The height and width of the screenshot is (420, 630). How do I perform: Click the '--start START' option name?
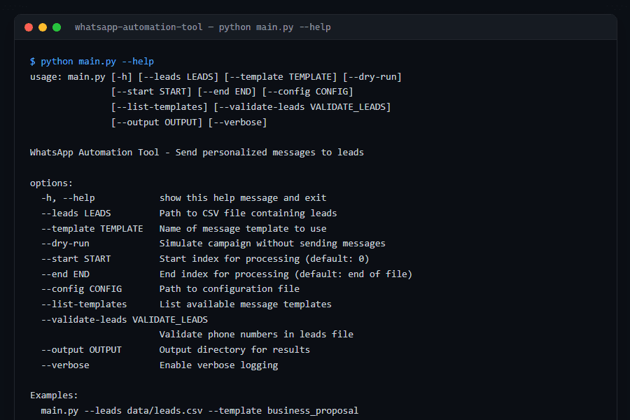tap(76, 259)
